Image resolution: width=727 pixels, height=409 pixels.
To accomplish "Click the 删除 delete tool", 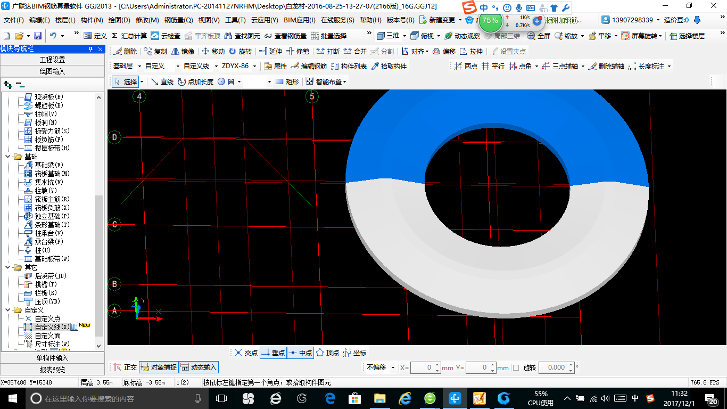I will [125, 52].
